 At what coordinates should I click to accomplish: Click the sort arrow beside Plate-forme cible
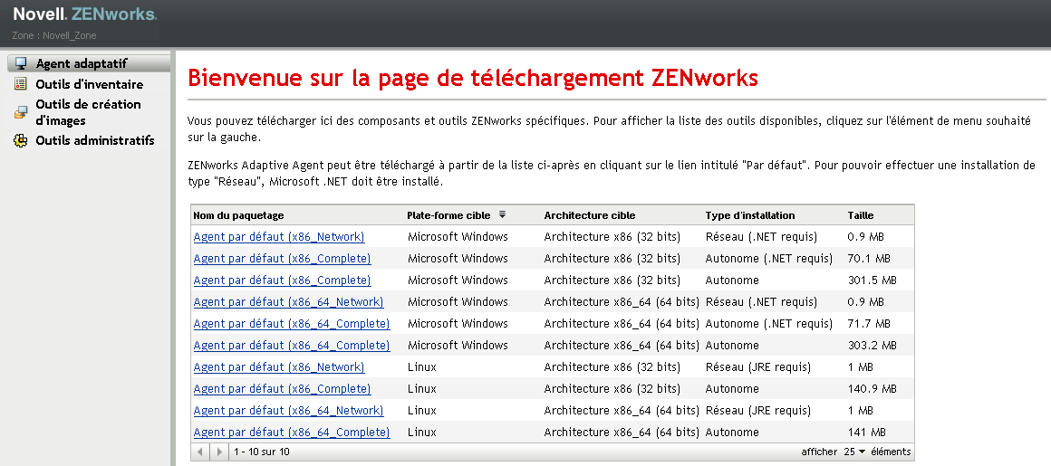pyautogui.click(x=502, y=215)
